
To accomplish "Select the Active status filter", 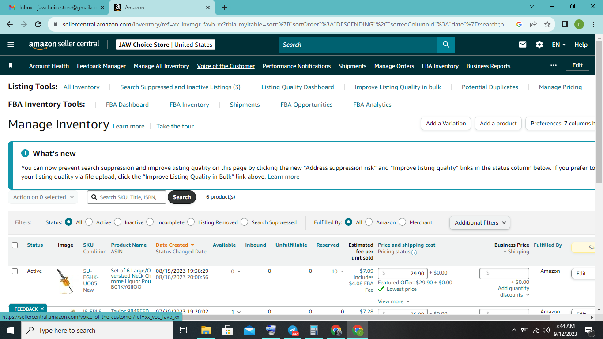I will pyautogui.click(x=89, y=222).
